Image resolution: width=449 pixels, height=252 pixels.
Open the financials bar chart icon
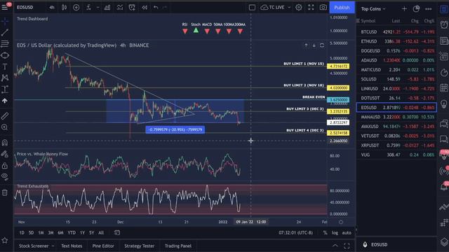tap(107, 8)
